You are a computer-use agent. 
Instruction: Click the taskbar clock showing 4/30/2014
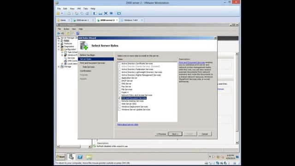point(230,157)
